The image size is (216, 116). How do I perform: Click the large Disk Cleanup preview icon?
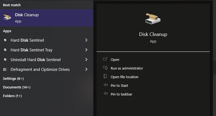coord(153,19)
